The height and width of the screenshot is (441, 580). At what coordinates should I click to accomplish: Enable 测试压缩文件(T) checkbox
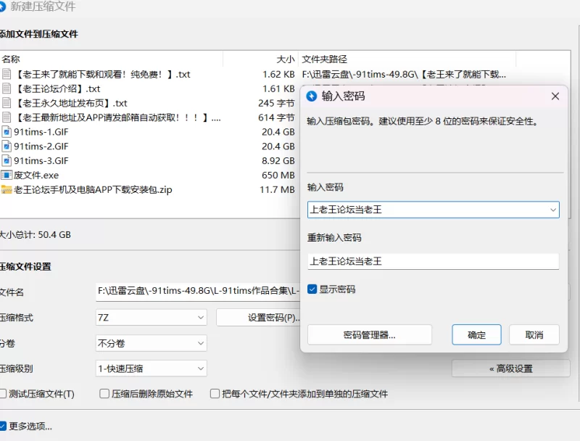(x=3, y=394)
